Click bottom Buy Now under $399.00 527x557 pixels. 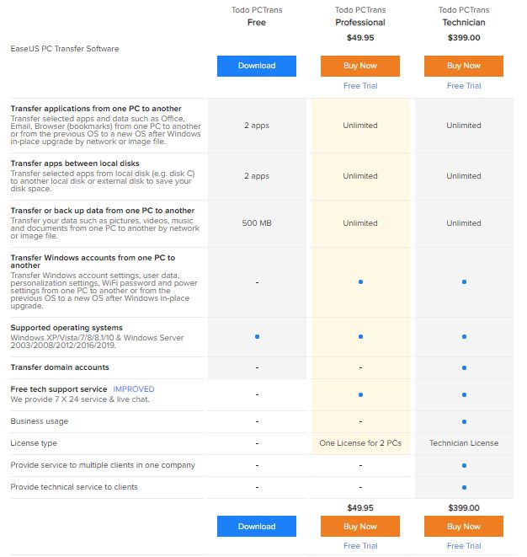pos(464,527)
